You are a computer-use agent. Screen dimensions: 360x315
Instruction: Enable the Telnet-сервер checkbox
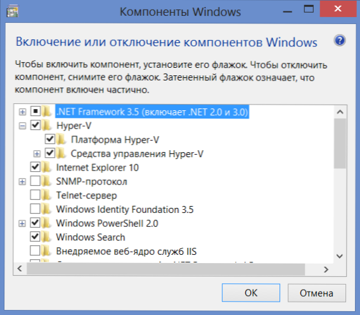[x=35, y=195]
